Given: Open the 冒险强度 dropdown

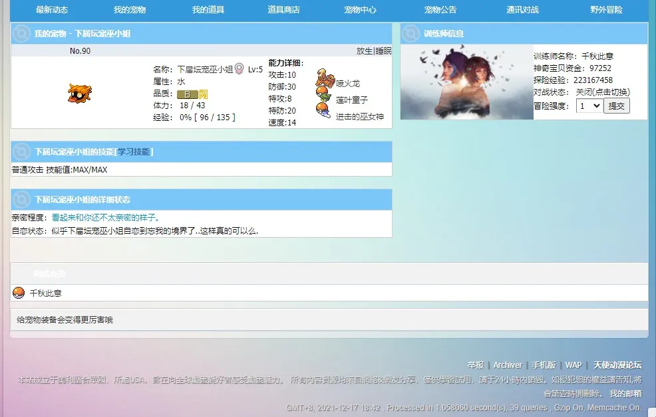Looking at the screenshot, I should tap(589, 106).
